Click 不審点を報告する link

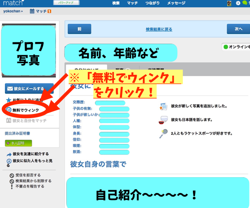pyautogui.click(x=30, y=186)
